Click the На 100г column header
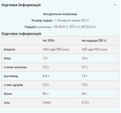 pos(49,41)
